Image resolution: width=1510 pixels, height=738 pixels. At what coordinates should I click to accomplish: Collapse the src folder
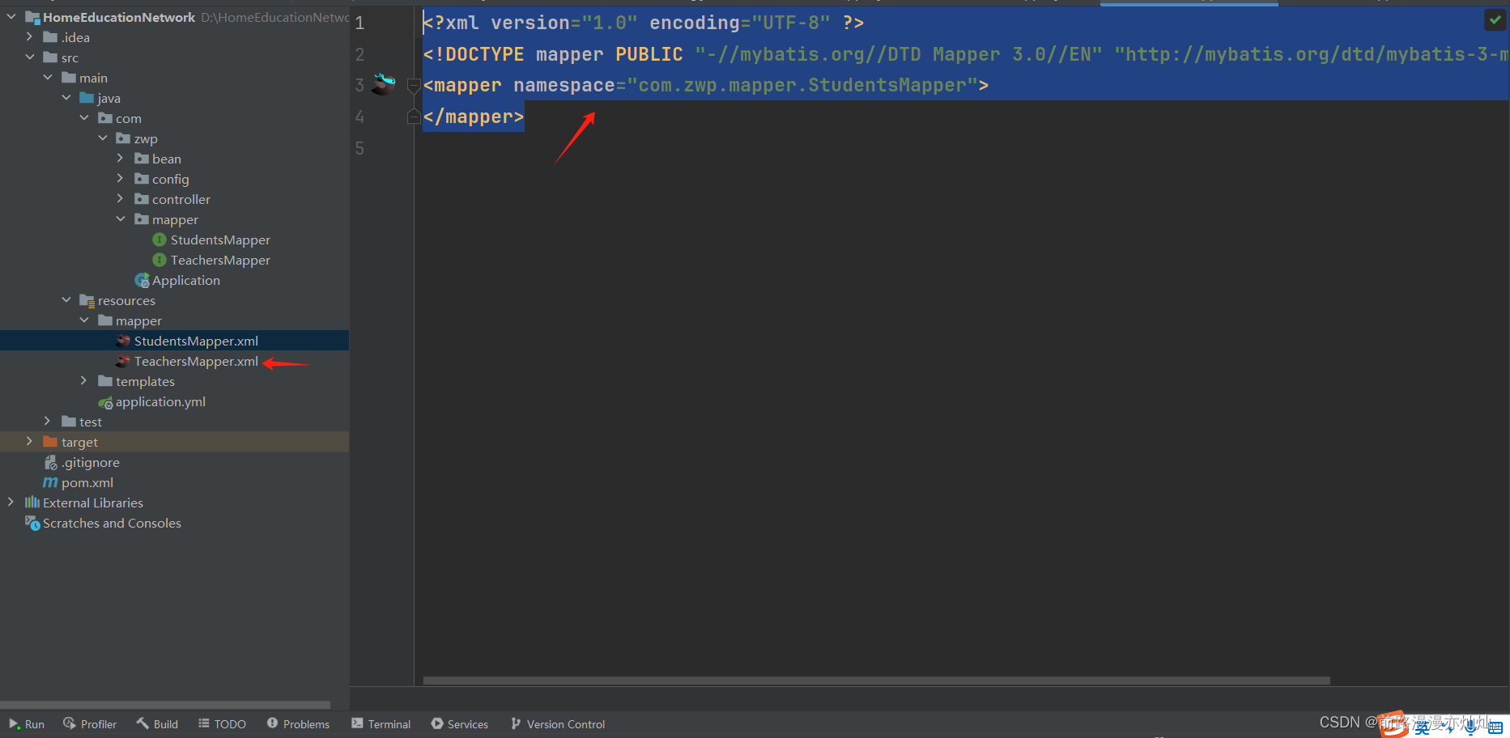tap(30, 57)
